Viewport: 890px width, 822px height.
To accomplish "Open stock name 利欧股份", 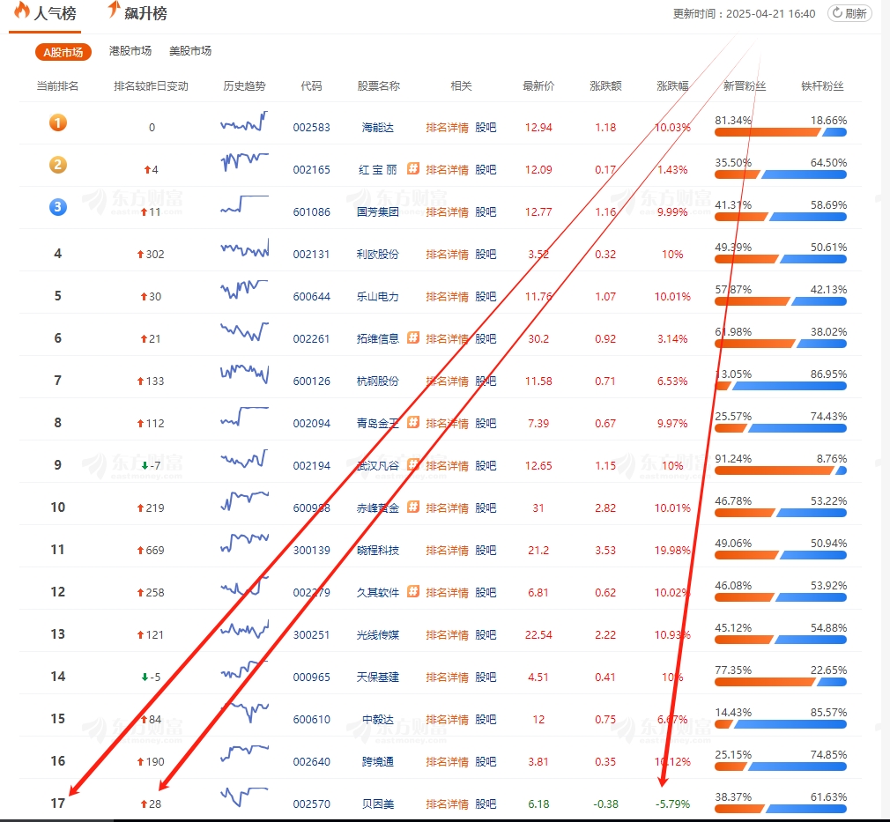I will pyautogui.click(x=378, y=255).
